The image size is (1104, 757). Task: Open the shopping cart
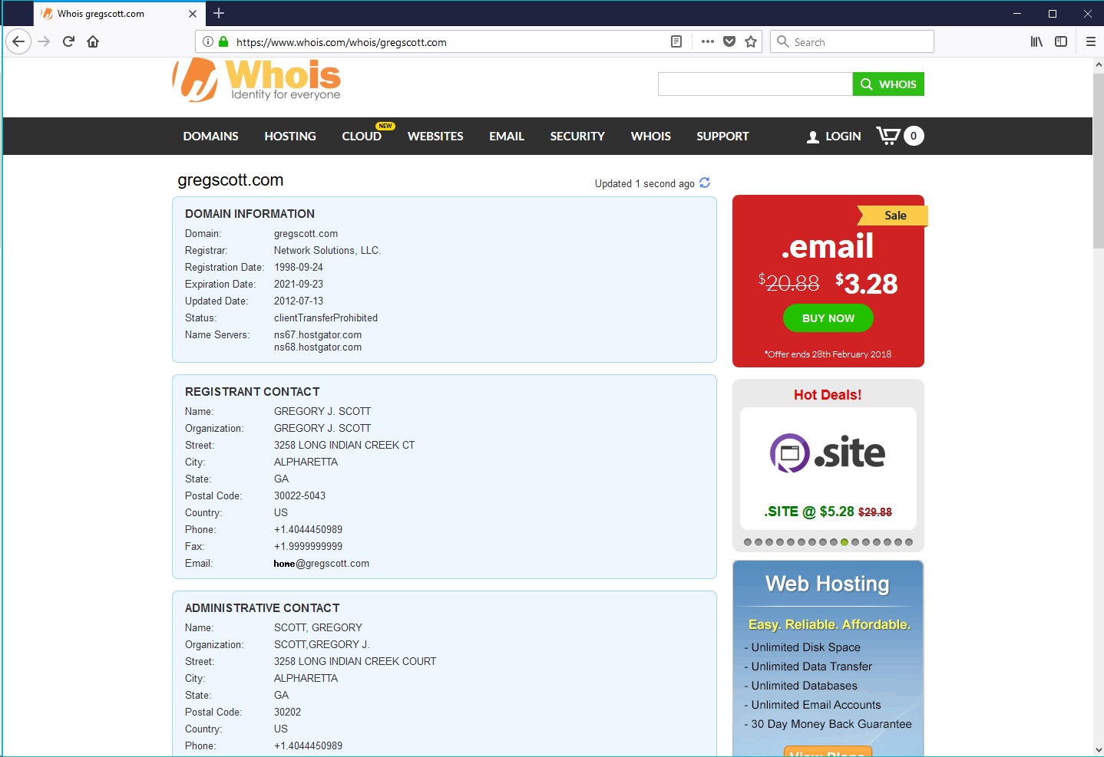coord(900,136)
